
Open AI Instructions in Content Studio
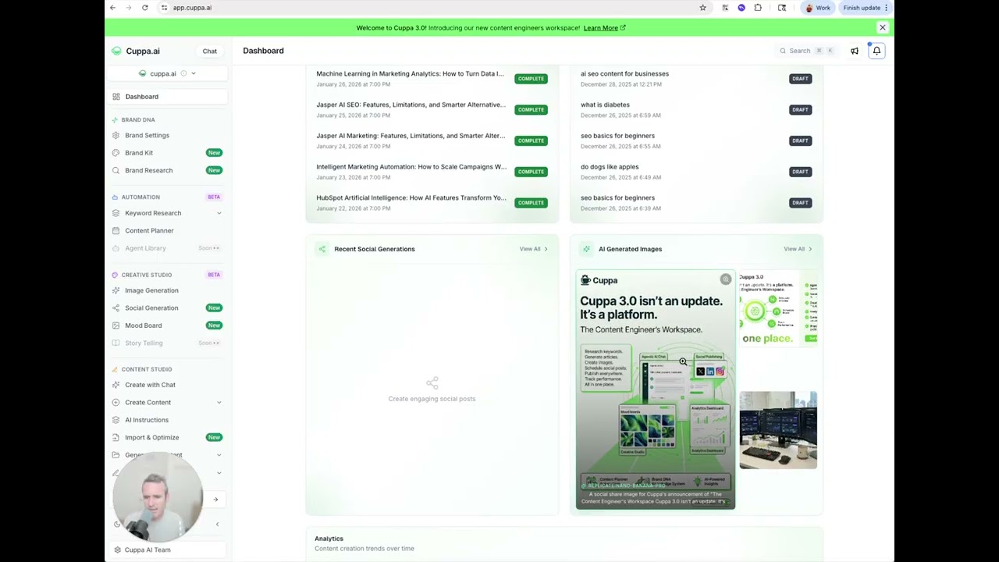tap(169, 420)
